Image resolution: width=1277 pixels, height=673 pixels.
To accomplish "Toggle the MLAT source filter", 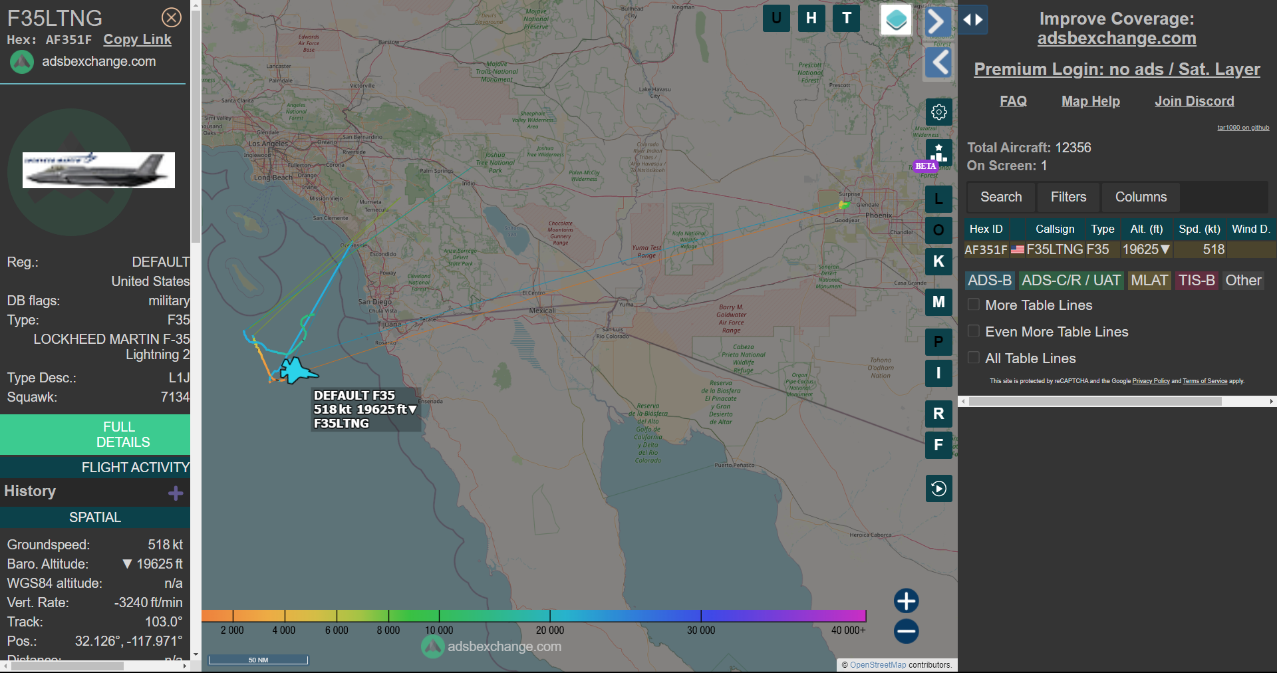I will pos(1149,281).
